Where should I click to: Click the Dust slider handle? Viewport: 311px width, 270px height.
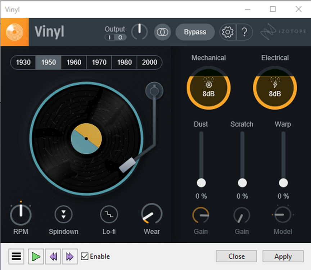tap(201, 183)
